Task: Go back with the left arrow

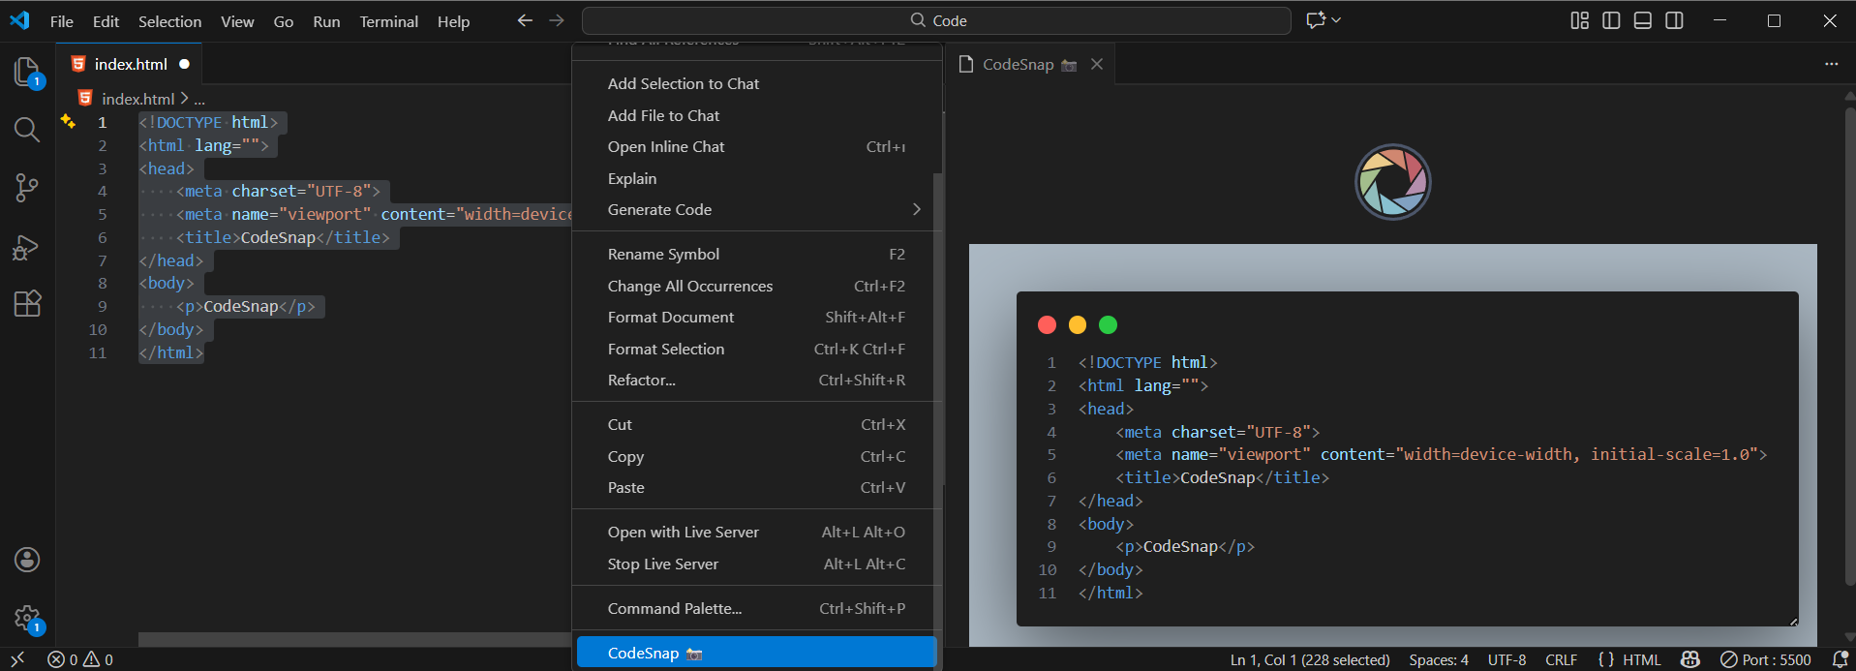Action: [x=525, y=20]
